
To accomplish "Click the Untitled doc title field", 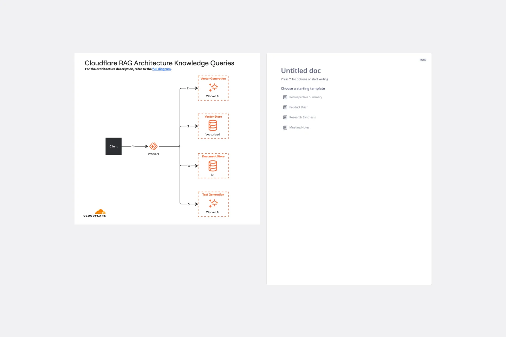I will tap(301, 71).
